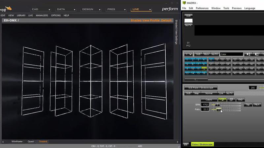Click the mixer icon beside Pulse / Stroboscope tab

(186, 144)
